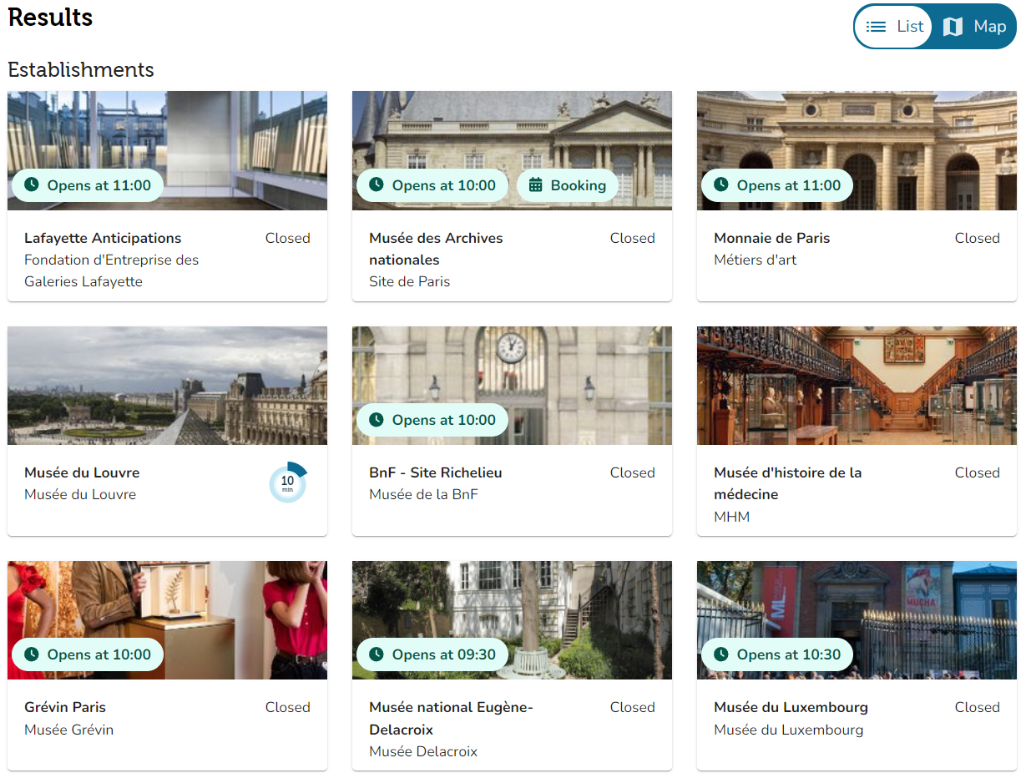1026x778 pixels.
Task: Click the Closed status on BnF - Site Richelieu
Action: coord(632,472)
